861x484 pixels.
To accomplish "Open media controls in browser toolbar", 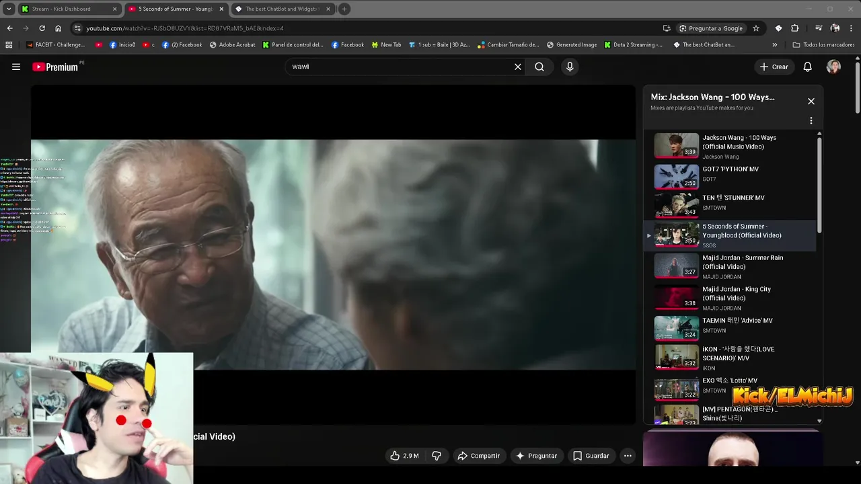I will (x=819, y=28).
